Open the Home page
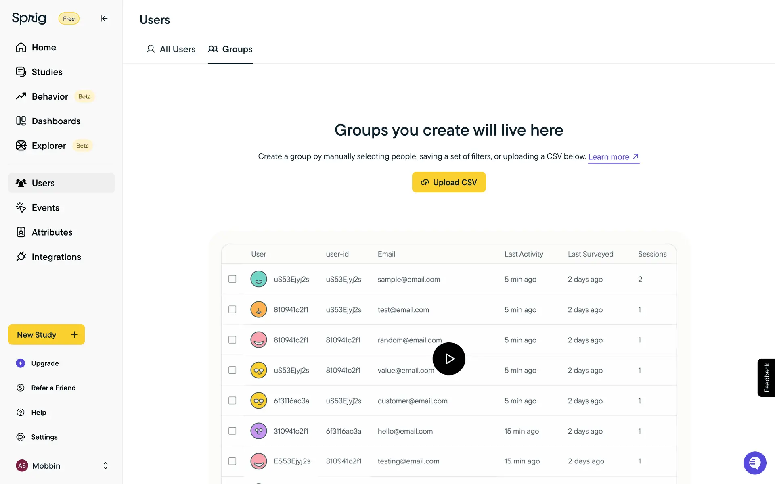 pyautogui.click(x=44, y=48)
